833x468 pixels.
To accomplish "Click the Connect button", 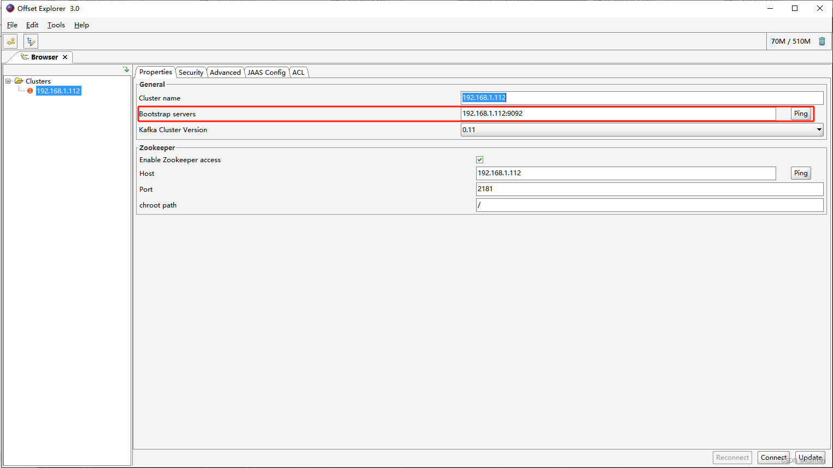I will click(773, 458).
